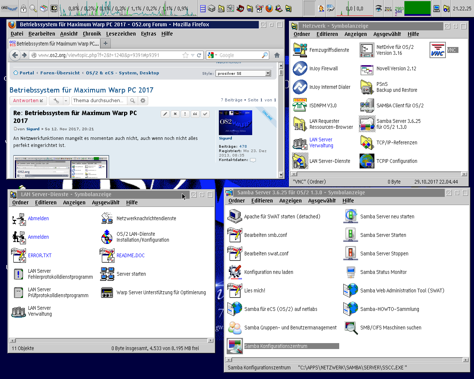Open Samba Status Monitor

(x=350, y=272)
